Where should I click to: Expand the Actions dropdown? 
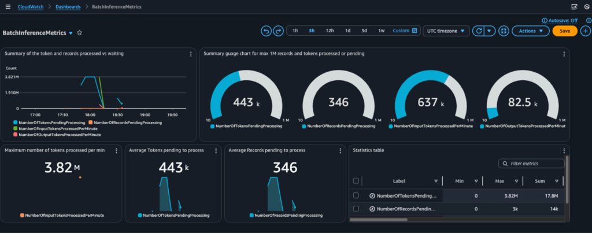coord(530,31)
